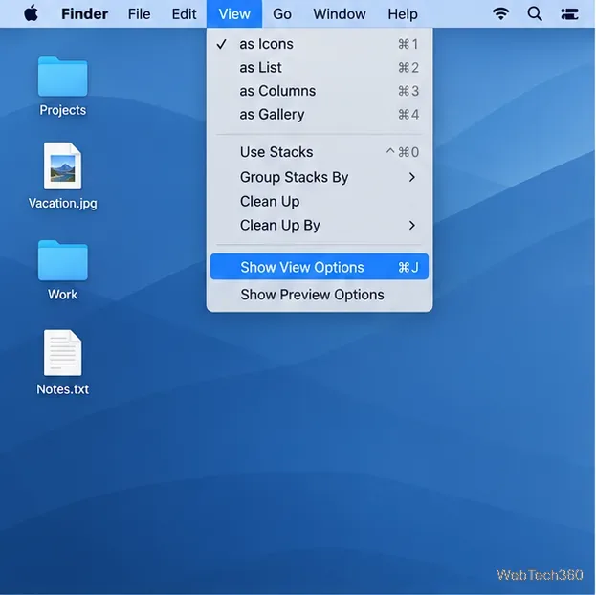Open the File menu

[139, 14]
